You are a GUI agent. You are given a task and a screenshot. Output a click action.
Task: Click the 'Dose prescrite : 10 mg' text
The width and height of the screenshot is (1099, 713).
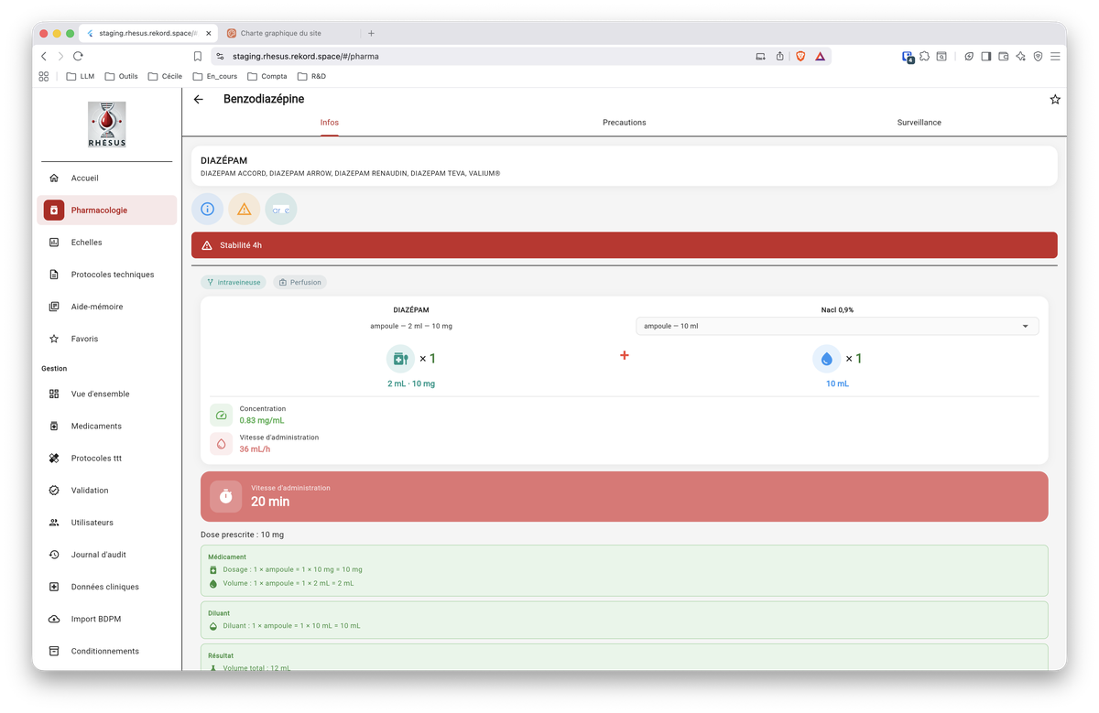pyautogui.click(x=242, y=535)
